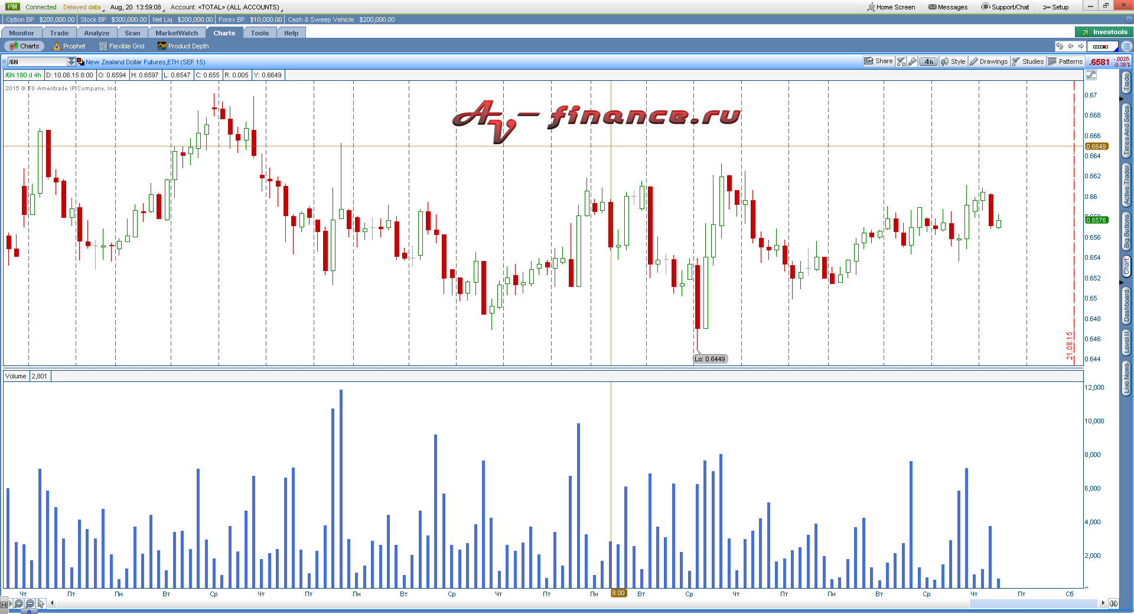Select the pointer cursor tool
This screenshot has width=1134, height=614.
point(41,603)
